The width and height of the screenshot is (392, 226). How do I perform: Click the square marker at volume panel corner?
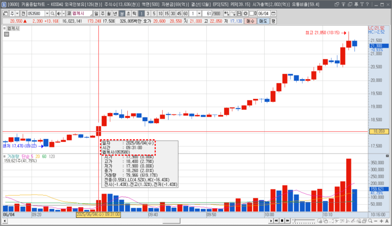[387, 156]
